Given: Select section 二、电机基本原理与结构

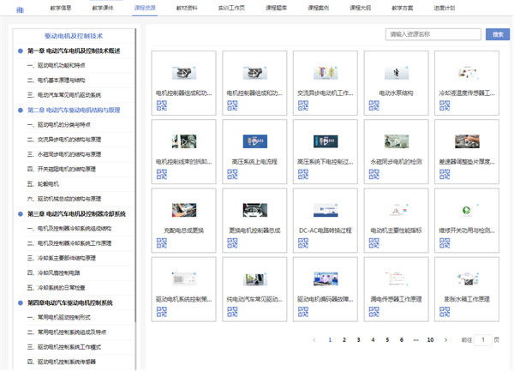Looking at the screenshot, I should (x=56, y=81).
